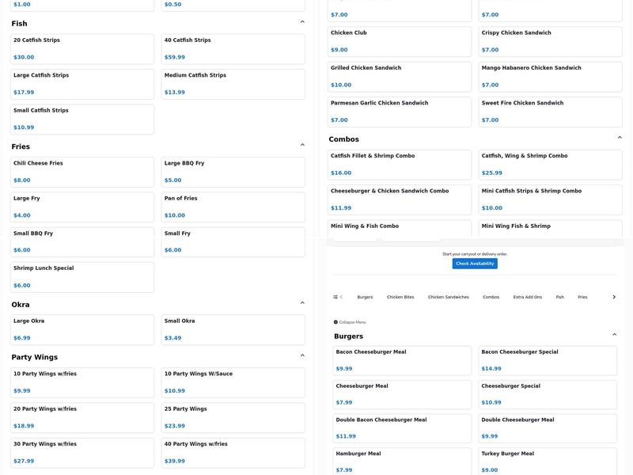Open the menu category list icon

335,297
